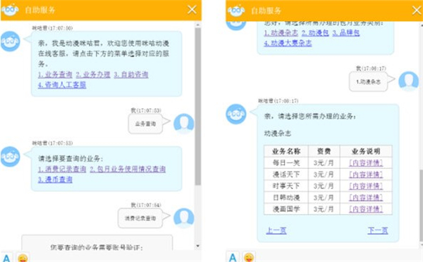Click the 业务查询 sent message bubble
Screen dimensions: 423x262
point(146,124)
